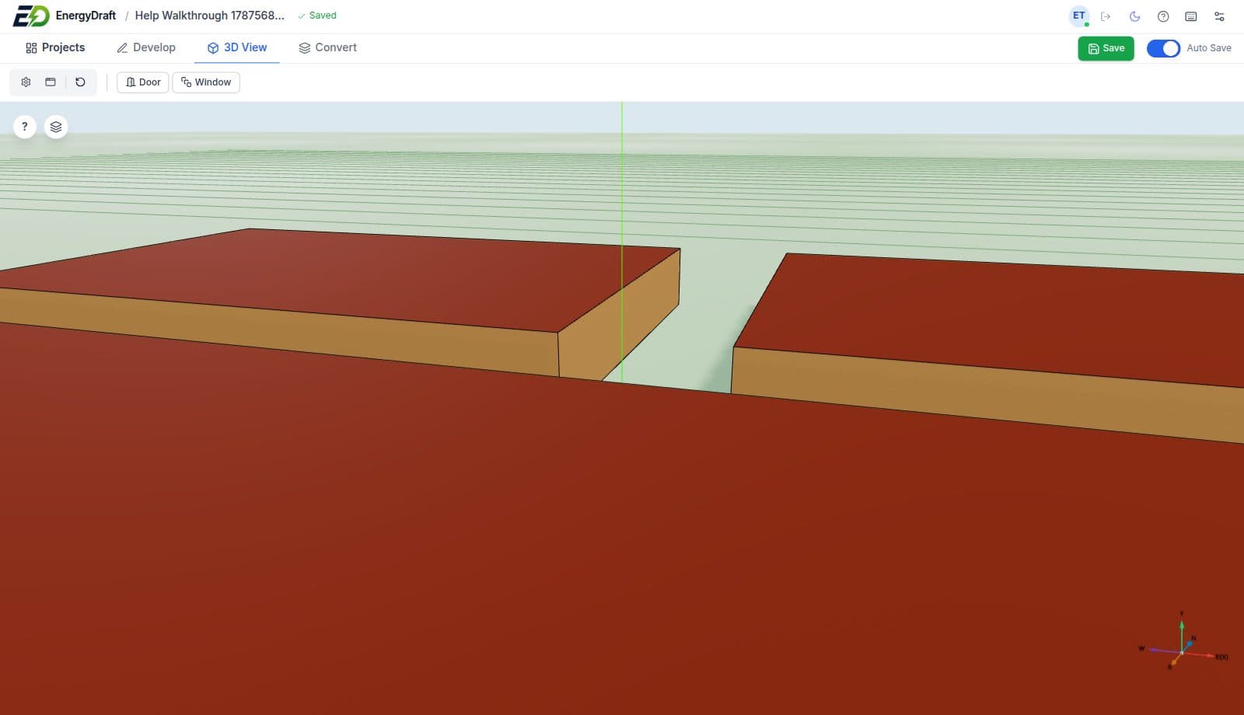Toggle dark mode with the moon icon
1244x715 pixels.
(1134, 16)
